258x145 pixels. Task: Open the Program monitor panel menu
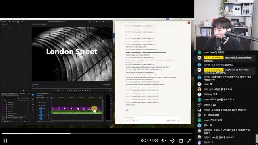click(47, 24)
